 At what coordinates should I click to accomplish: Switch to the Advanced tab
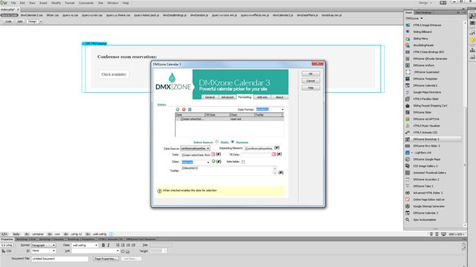point(227,97)
